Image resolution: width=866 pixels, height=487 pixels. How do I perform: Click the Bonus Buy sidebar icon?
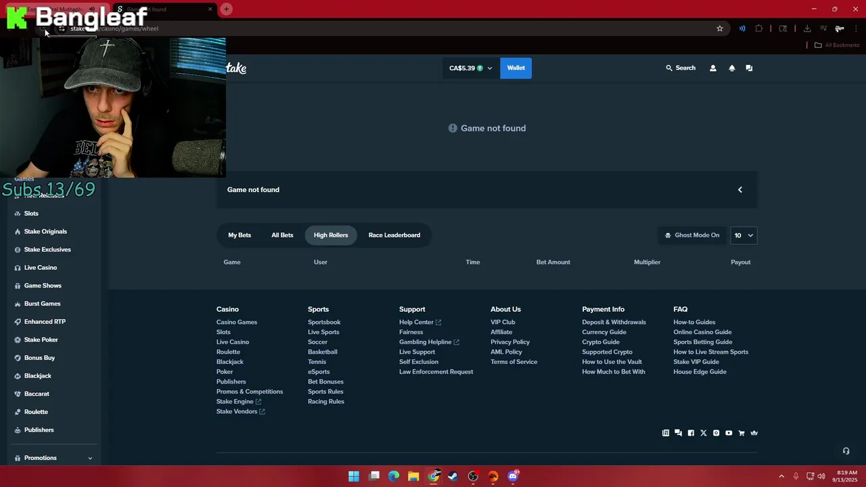coord(18,358)
